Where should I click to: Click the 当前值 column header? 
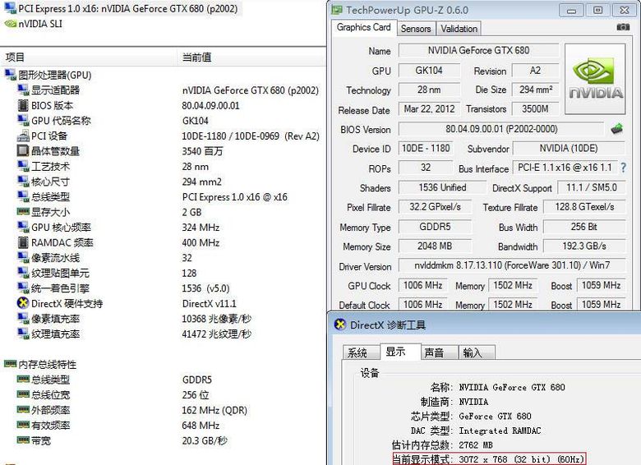196,57
